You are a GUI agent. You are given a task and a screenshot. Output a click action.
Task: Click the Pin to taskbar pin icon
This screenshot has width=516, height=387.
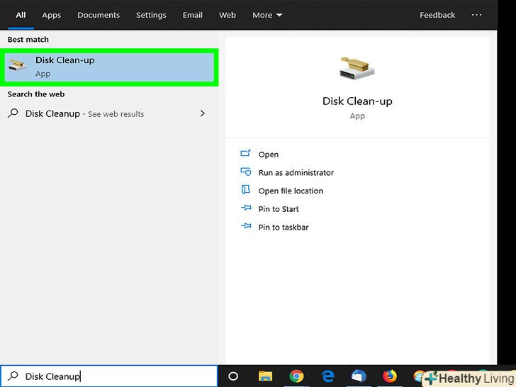[246, 225]
